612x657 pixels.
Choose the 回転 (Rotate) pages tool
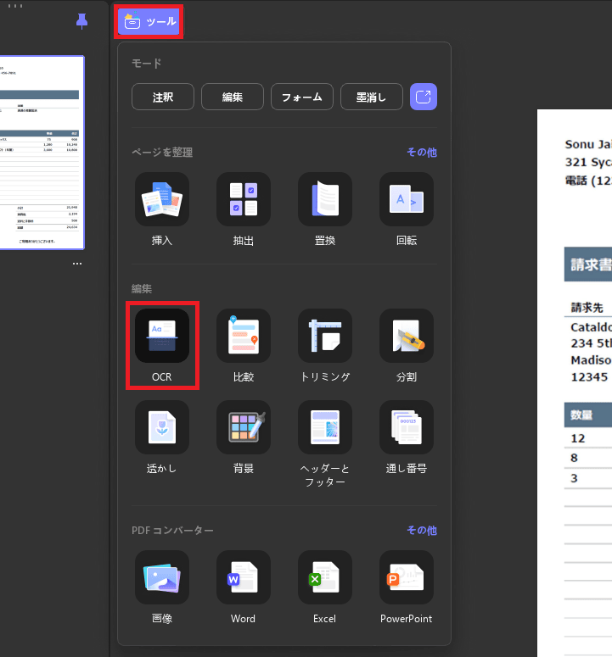coord(406,200)
